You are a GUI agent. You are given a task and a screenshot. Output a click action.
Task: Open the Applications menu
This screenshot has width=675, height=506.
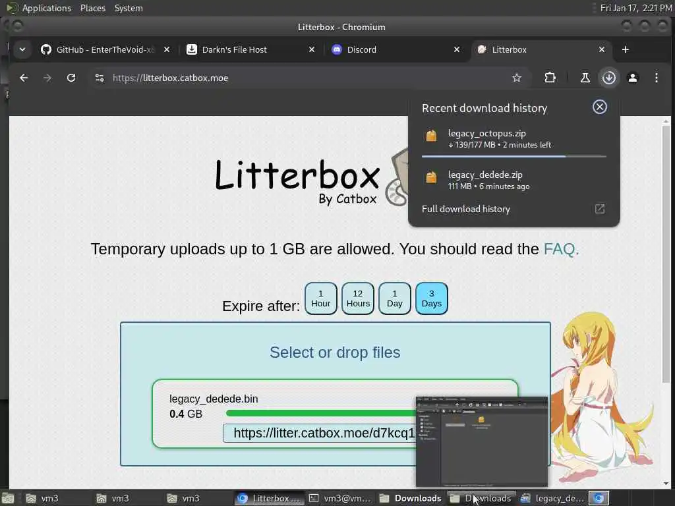click(47, 8)
